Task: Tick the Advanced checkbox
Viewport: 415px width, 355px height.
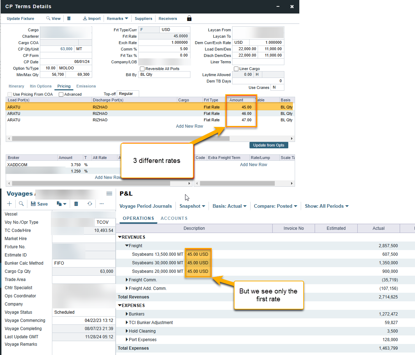Action: pos(61,94)
